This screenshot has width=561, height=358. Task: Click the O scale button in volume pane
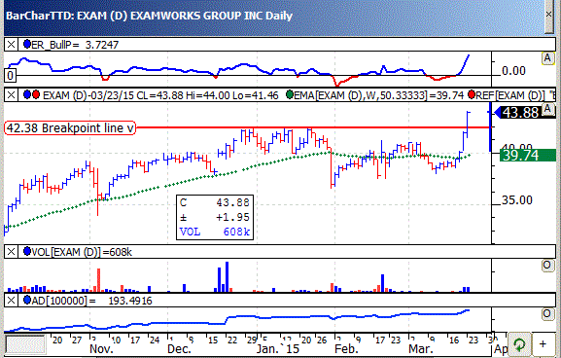[x=547, y=266]
